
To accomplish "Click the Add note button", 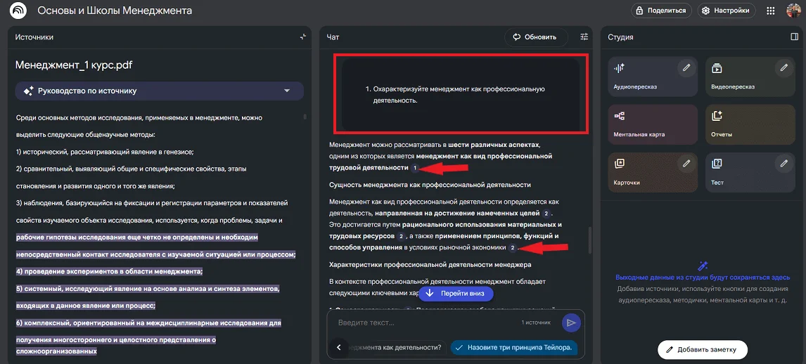I will pyautogui.click(x=702, y=349).
